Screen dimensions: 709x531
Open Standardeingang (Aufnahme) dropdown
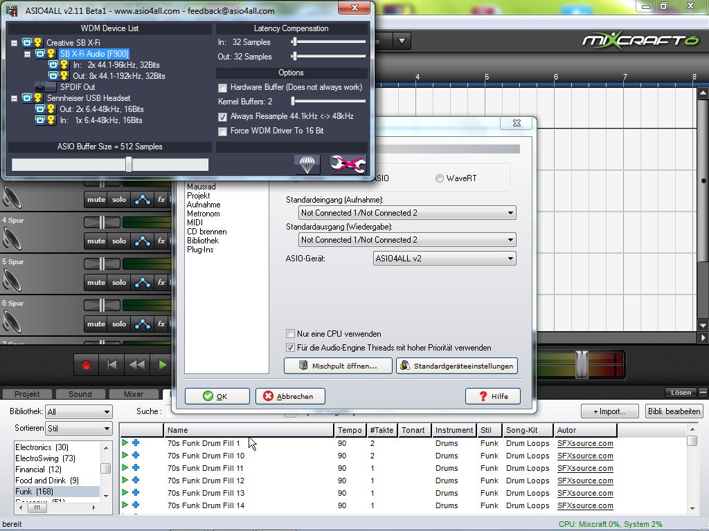[407, 213]
